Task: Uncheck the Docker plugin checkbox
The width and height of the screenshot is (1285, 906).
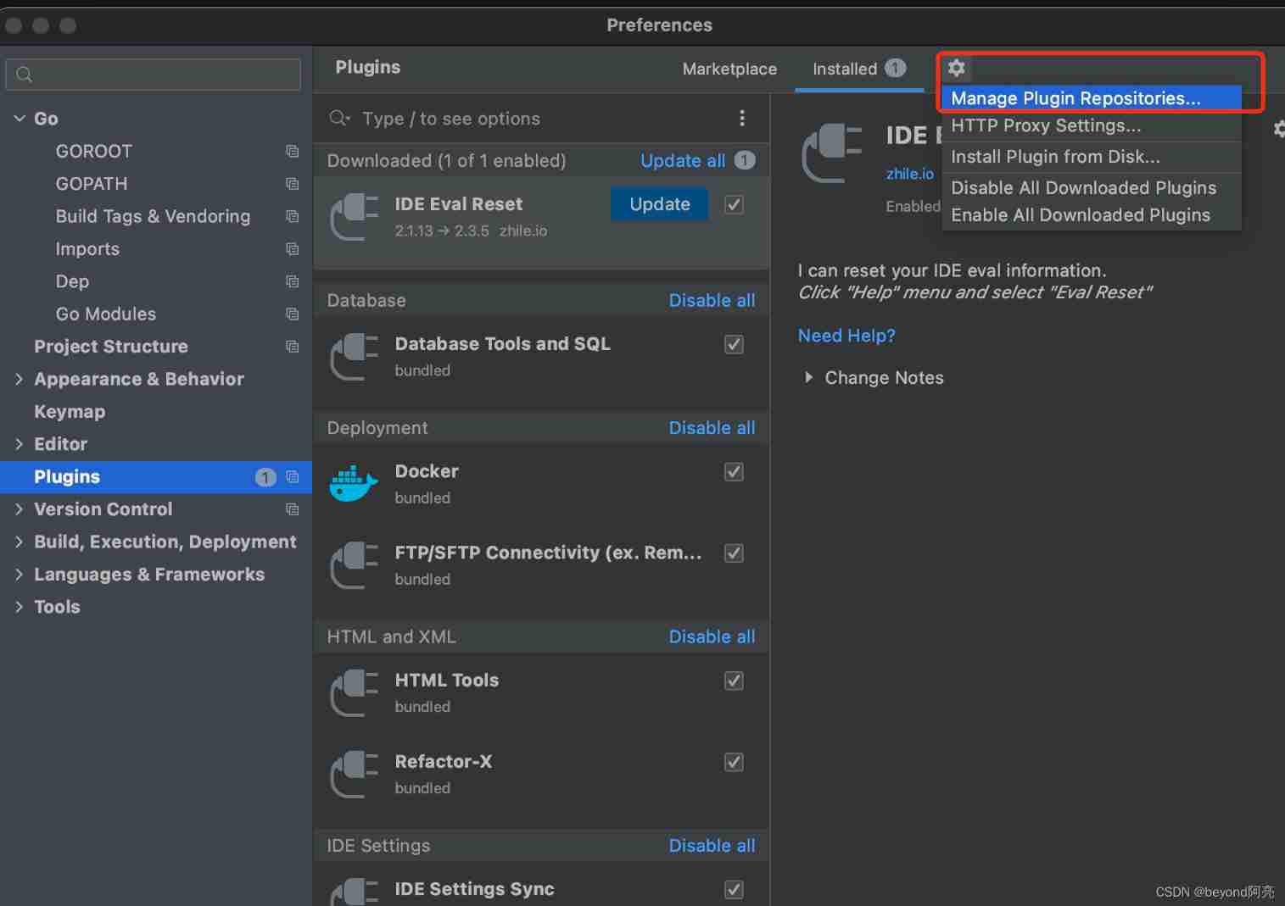Action: (x=734, y=471)
